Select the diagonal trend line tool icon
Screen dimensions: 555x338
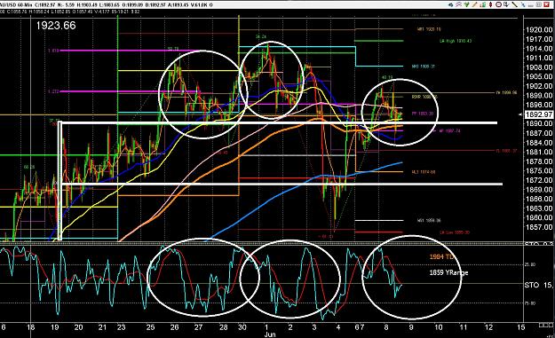point(515,4)
